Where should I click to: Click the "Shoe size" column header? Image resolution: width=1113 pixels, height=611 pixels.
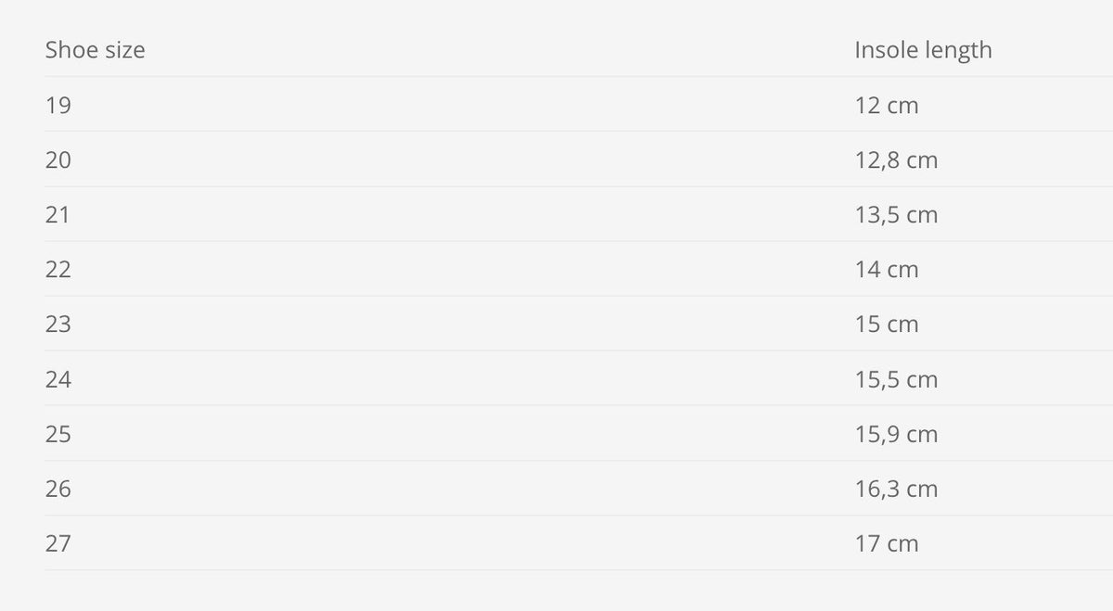pos(95,50)
